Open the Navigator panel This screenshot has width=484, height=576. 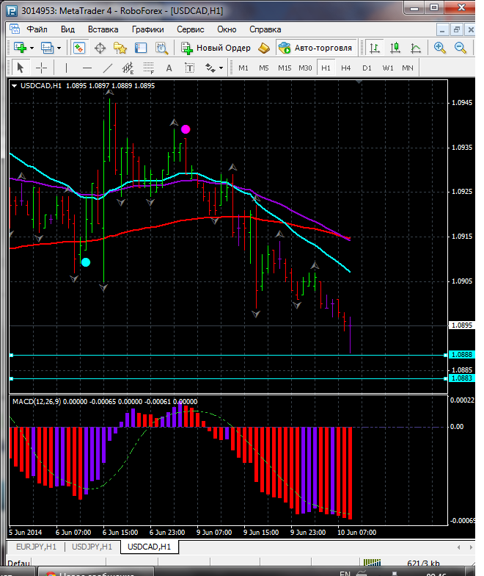tap(120, 48)
